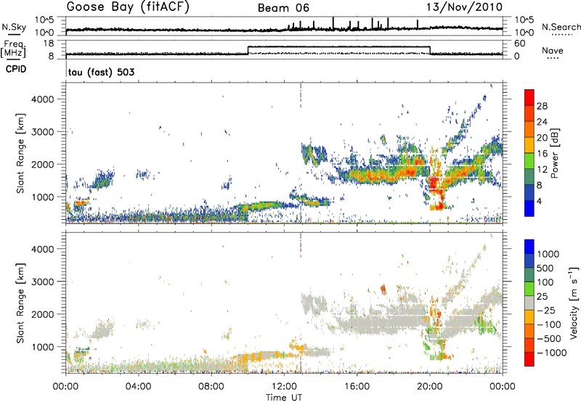Click the 'CPID' label
Viewport: 581px width, 402px height.
tap(16, 69)
